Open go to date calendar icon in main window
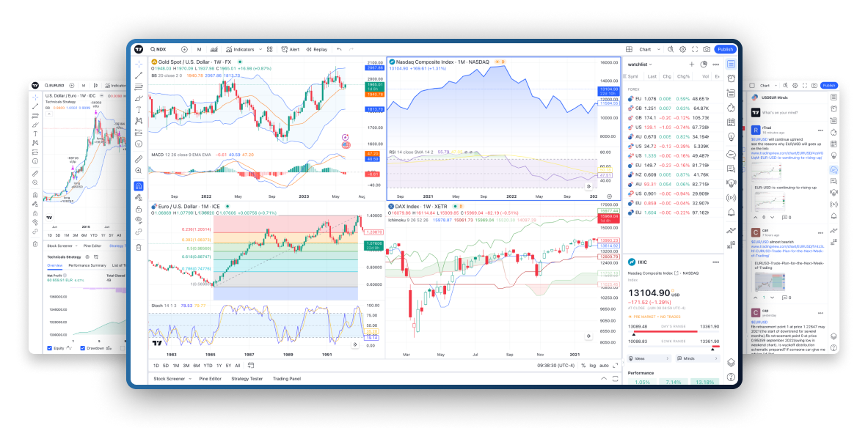868x428 pixels. point(251,365)
